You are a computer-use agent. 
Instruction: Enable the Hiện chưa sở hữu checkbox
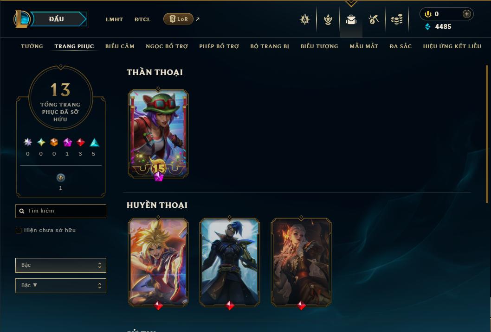coord(19,231)
